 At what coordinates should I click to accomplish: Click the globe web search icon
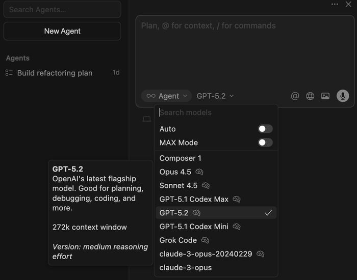pyautogui.click(x=310, y=96)
